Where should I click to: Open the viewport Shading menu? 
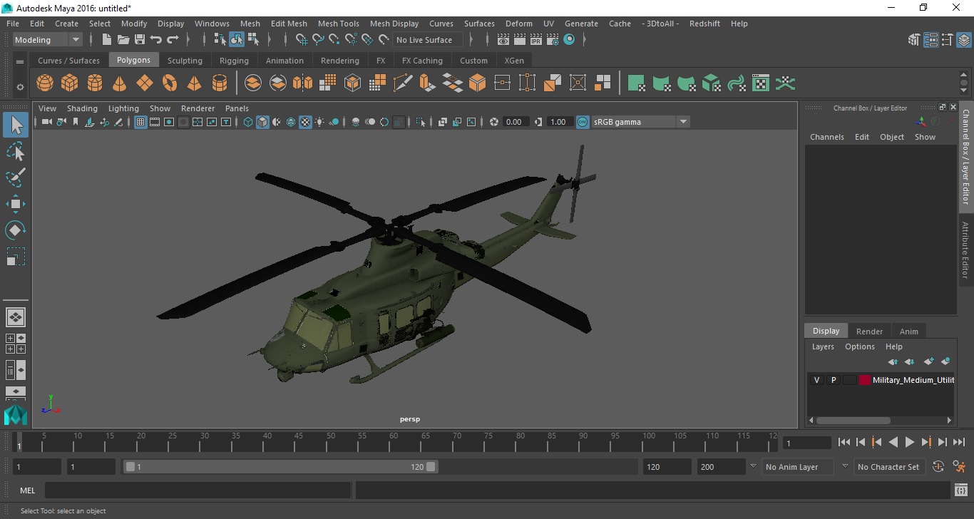pyautogui.click(x=82, y=108)
